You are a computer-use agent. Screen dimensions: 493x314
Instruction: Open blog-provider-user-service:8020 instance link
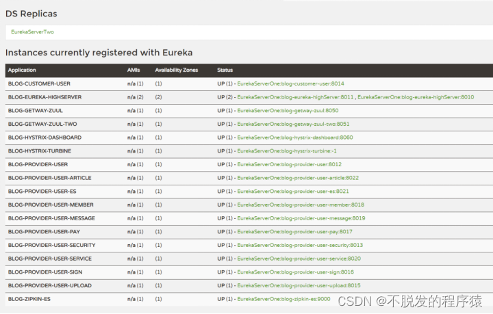coord(299,259)
